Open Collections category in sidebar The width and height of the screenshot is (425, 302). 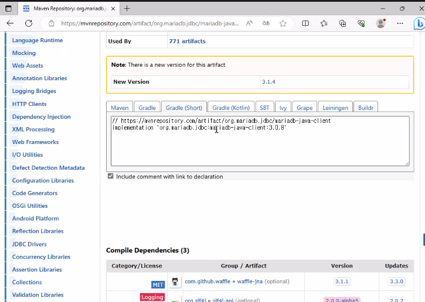[27, 282]
